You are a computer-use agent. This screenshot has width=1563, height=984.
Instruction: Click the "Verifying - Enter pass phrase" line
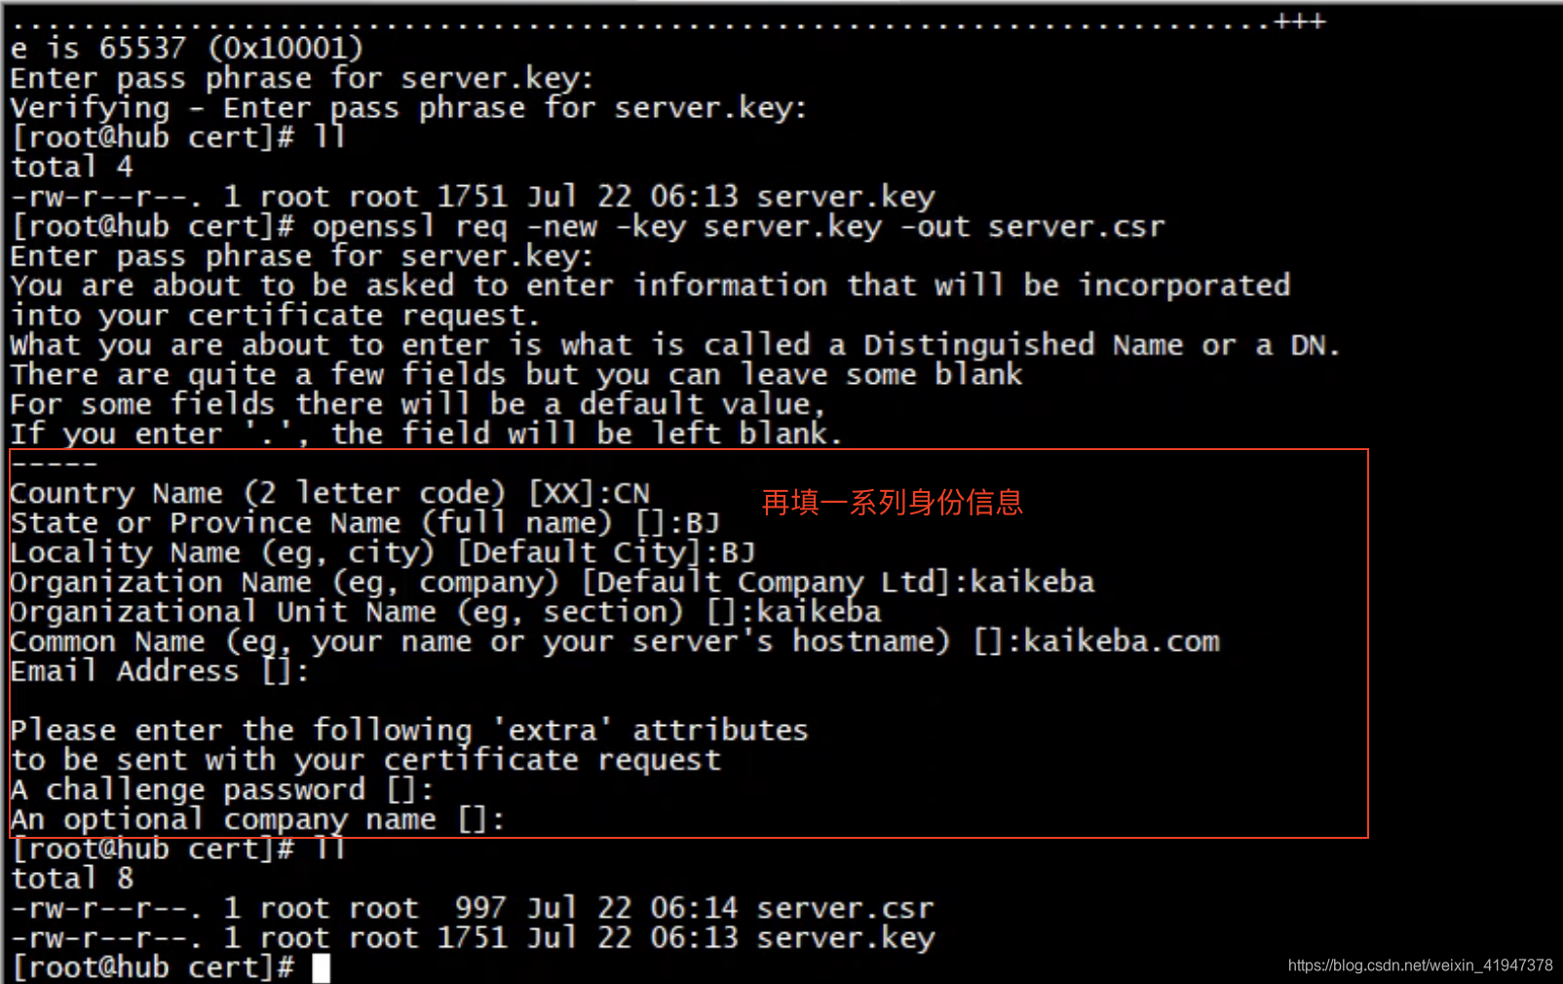408,108
